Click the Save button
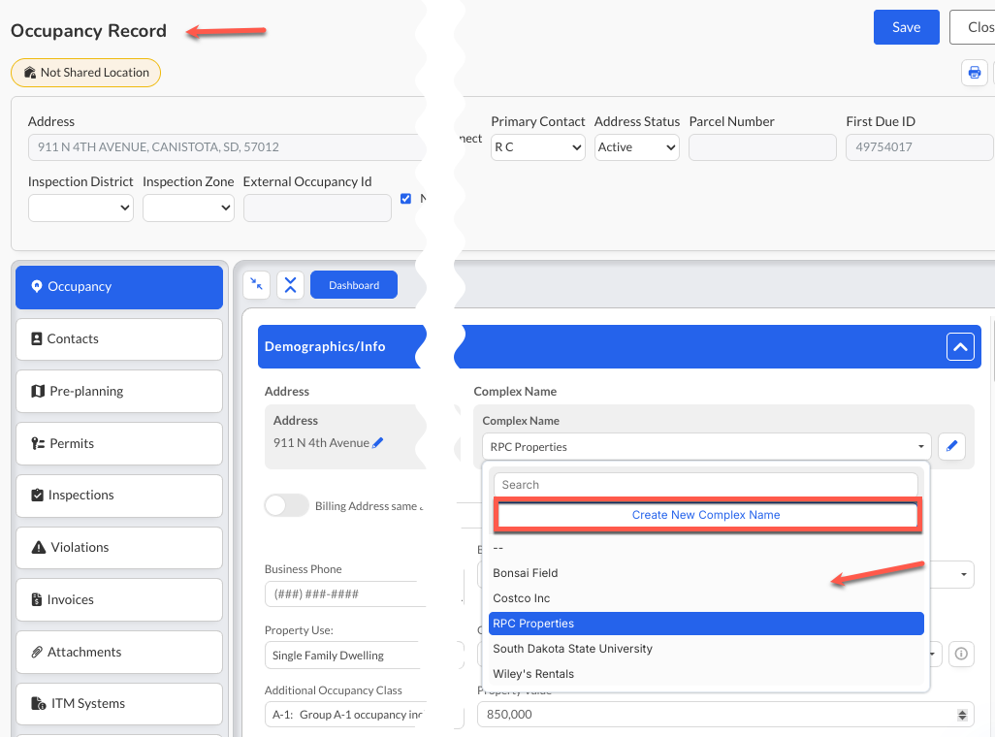 pyautogui.click(x=906, y=27)
